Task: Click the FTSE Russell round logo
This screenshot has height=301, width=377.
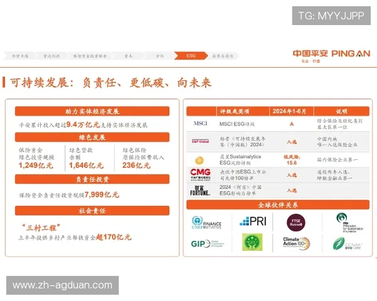Action: 296,223
